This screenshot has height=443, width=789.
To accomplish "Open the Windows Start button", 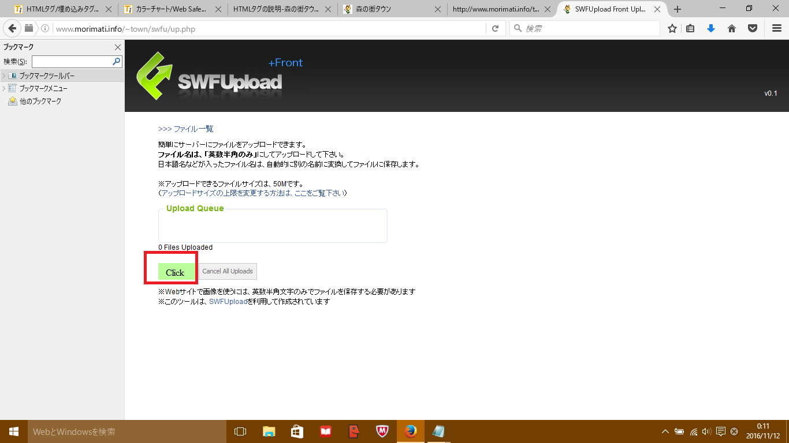I will pos(14,431).
